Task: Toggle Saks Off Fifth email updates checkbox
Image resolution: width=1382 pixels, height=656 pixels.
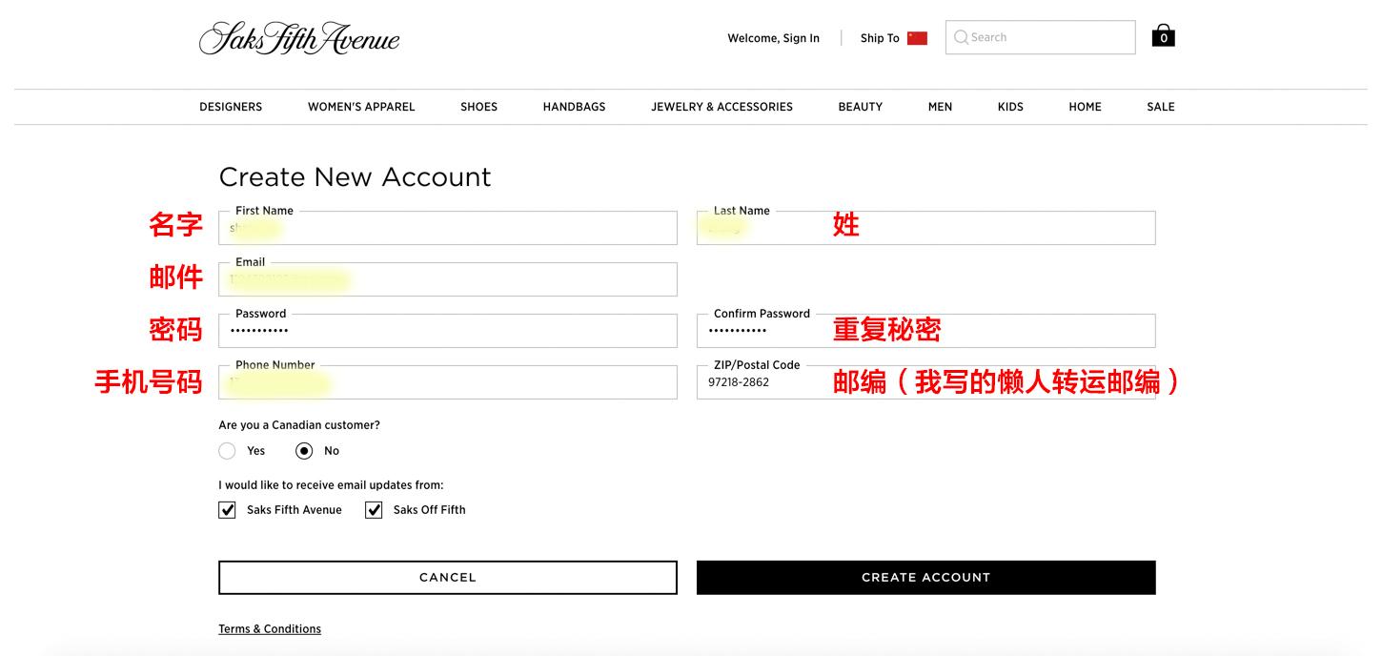Action: pos(374,510)
